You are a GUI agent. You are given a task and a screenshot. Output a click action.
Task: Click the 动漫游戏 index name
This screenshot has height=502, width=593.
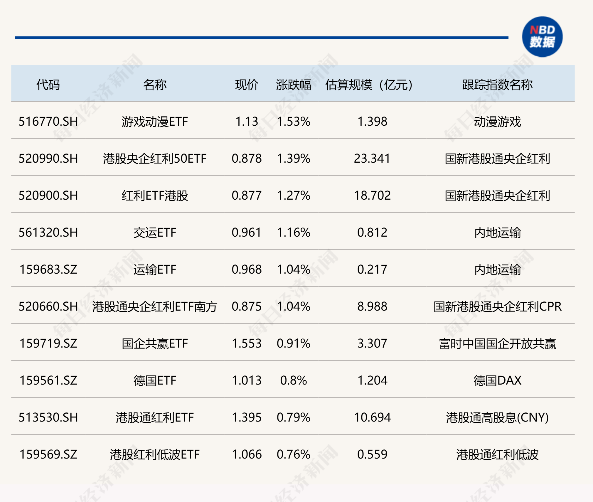click(497, 122)
